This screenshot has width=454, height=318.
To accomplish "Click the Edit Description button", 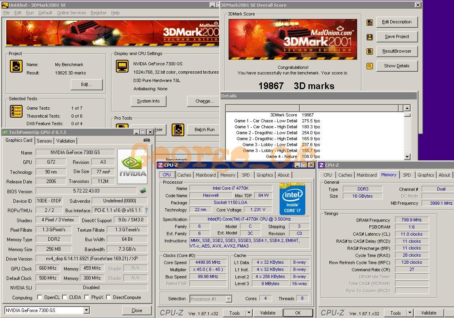I will (397, 22).
